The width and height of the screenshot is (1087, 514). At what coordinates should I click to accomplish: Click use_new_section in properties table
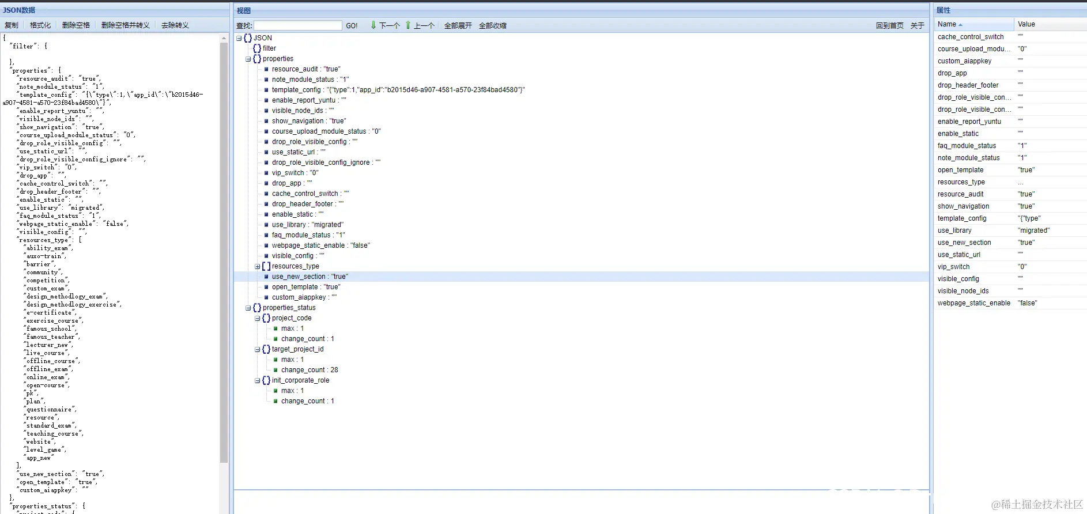964,243
